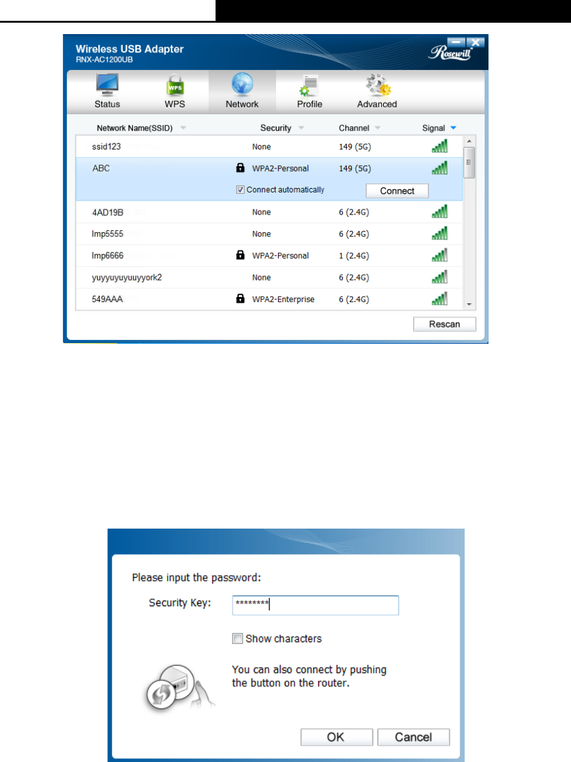Select the 4AD19B network row
571x762 pixels.
[x=269, y=212]
